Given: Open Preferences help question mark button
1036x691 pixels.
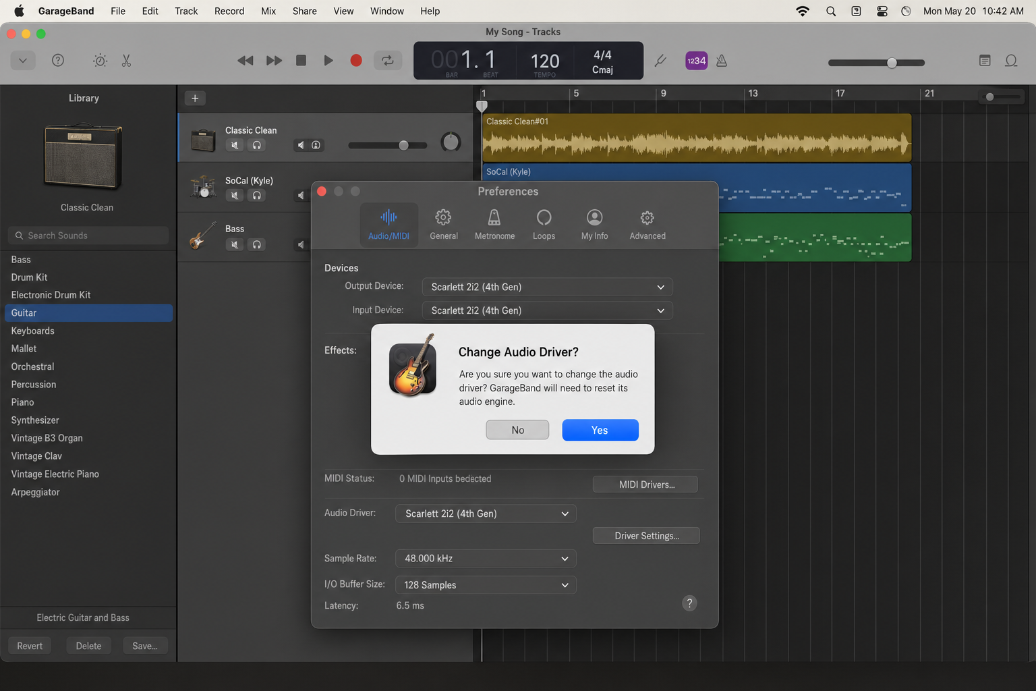Looking at the screenshot, I should pyautogui.click(x=689, y=603).
